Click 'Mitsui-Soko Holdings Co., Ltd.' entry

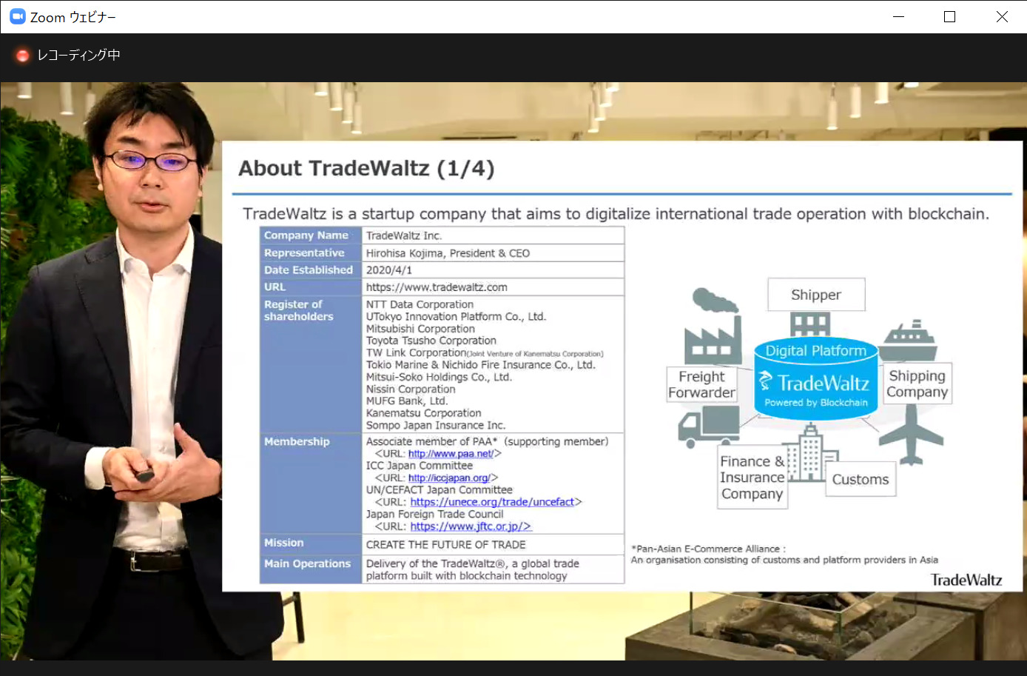[439, 377]
